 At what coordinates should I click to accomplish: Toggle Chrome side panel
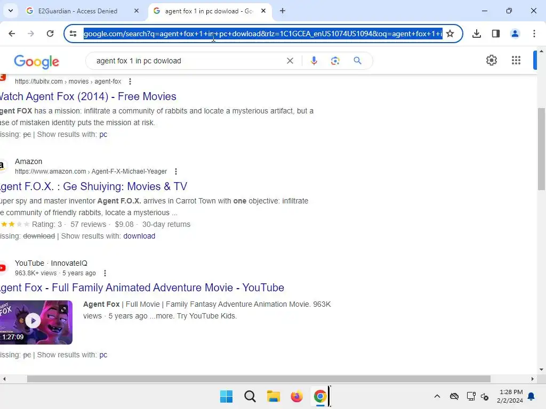click(x=496, y=34)
